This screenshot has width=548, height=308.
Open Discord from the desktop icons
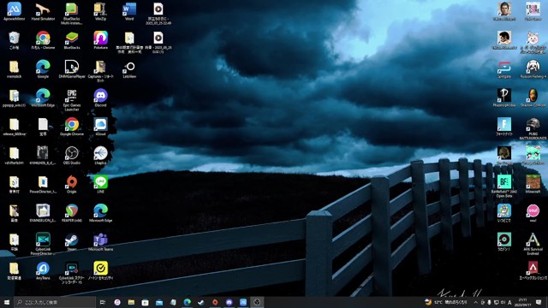[x=101, y=98]
